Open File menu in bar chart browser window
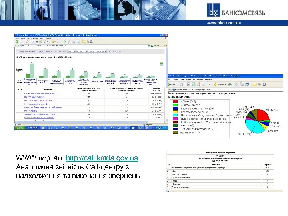 (17, 38)
